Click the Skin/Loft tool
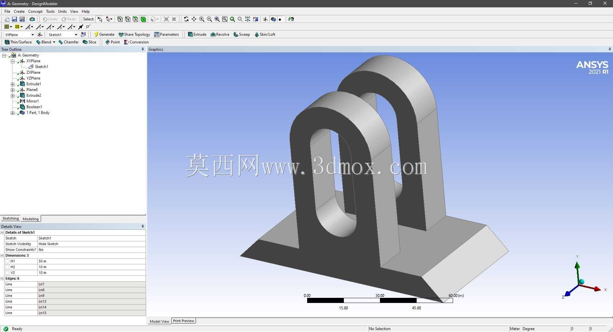The height and width of the screenshot is (332, 613). [x=265, y=34]
